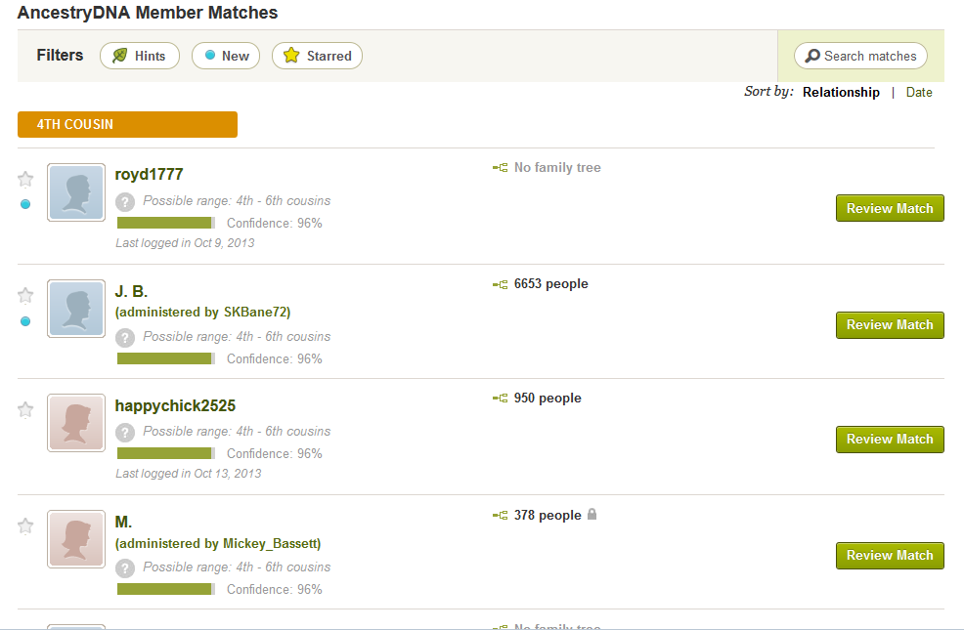Click the tree icon next to 950 people

coord(500,399)
